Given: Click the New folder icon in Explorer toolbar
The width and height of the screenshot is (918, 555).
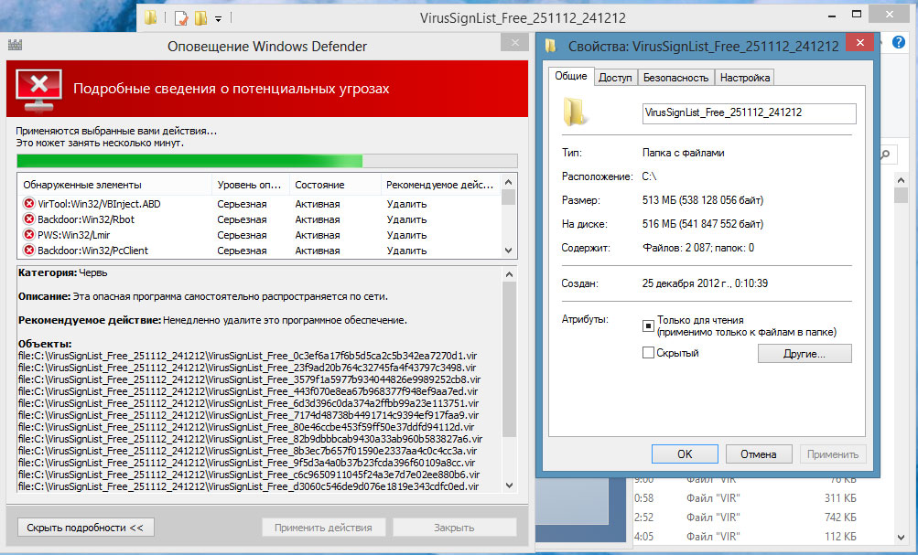Looking at the screenshot, I should (200, 18).
